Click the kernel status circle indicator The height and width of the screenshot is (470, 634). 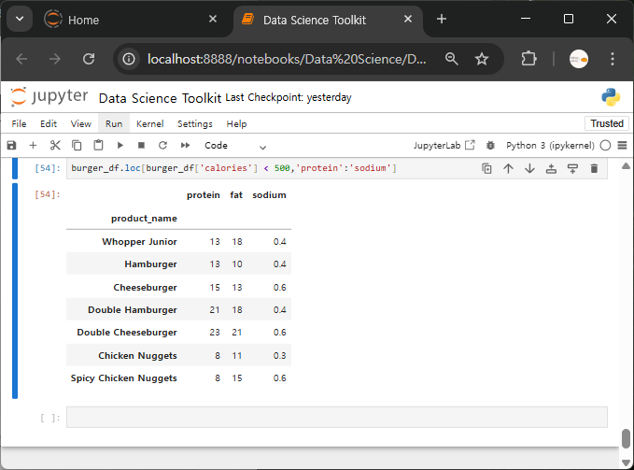pos(605,145)
